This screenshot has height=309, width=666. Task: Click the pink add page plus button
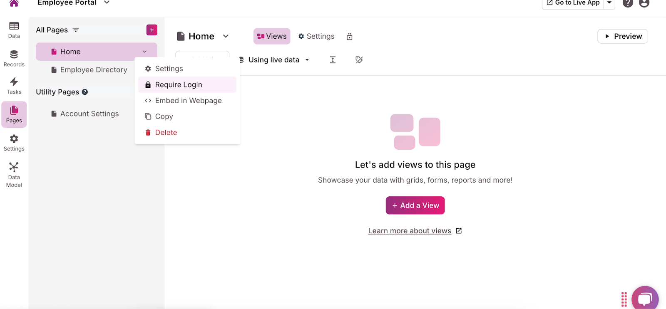[152, 30]
